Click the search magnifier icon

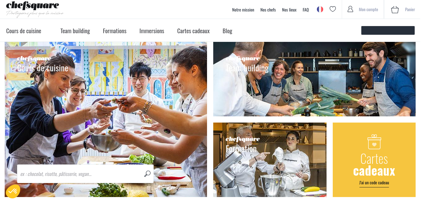coord(147,174)
